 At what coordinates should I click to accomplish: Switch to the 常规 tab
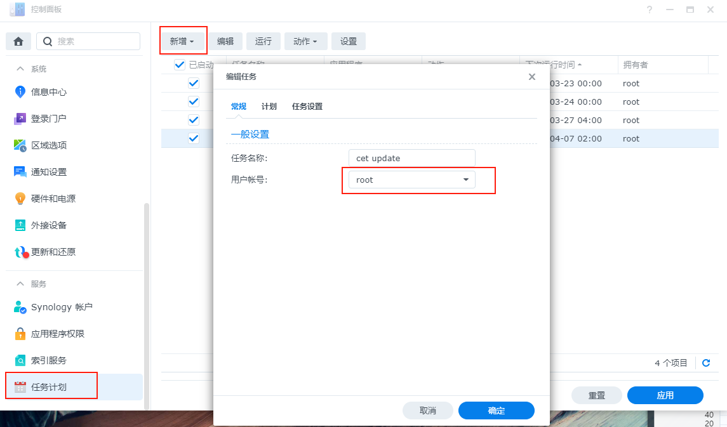(238, 107)
